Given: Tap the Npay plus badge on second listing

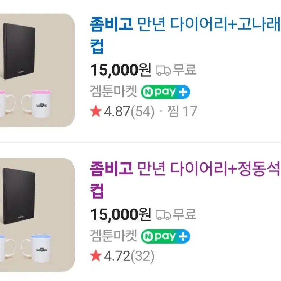Looking at the screenshot, I should (165, 236).
